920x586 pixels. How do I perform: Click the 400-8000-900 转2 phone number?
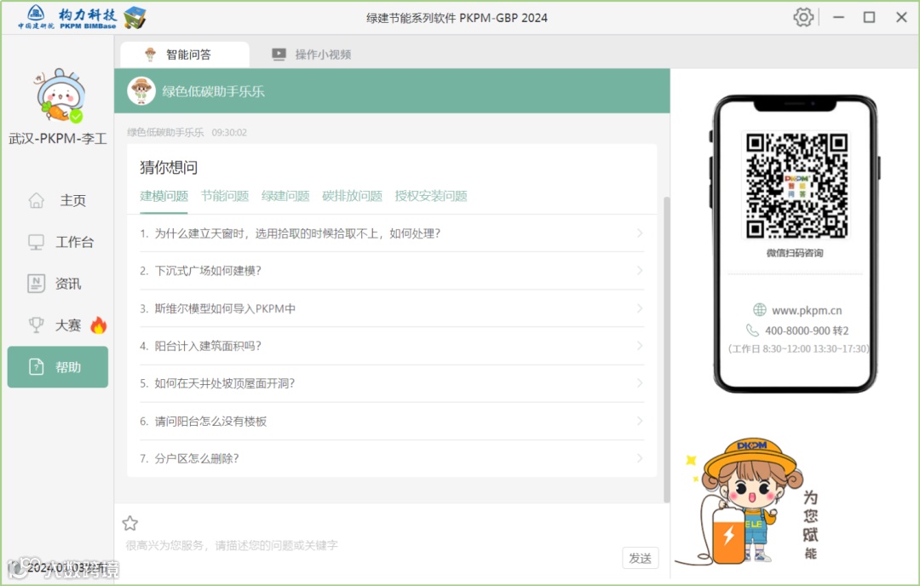807,330
